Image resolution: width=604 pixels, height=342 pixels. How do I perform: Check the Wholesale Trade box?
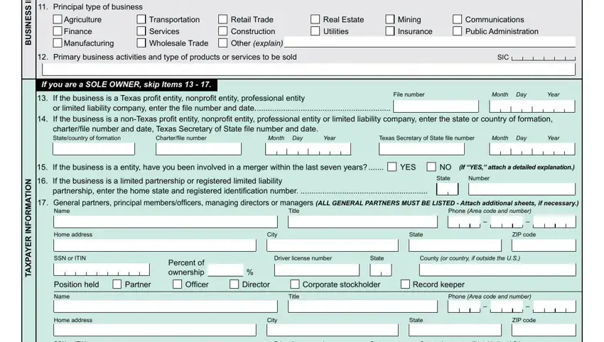coord(141,43)
